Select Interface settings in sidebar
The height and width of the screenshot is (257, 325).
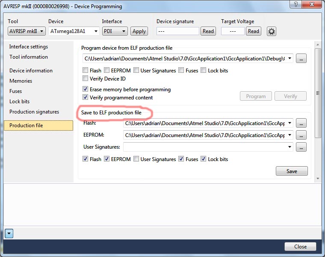click(x=29, y=47)
